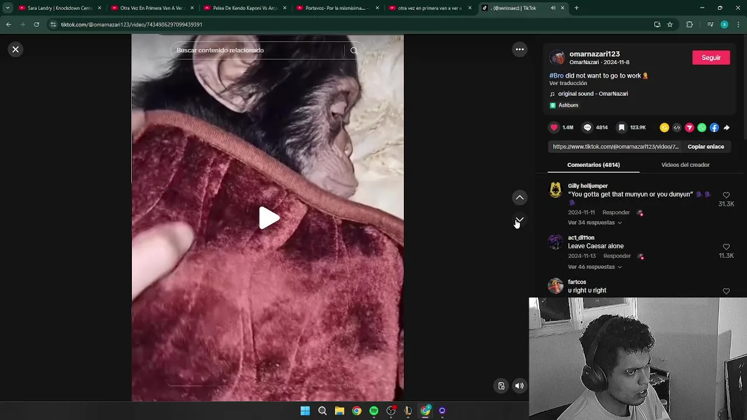Open the Chrome extensions puzzle icon

tap(689, 24)
